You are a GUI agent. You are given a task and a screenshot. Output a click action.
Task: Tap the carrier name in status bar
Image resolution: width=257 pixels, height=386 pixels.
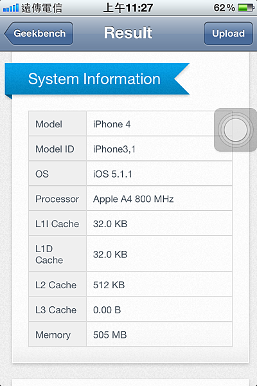coord(42,8)
